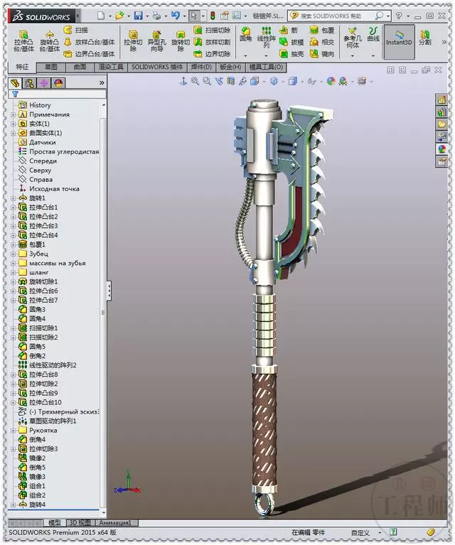Image resolution: width=455 pixels, height=545 pixels.
Task: Select the 镜像2 mirror feature
Action: (32, 458)
